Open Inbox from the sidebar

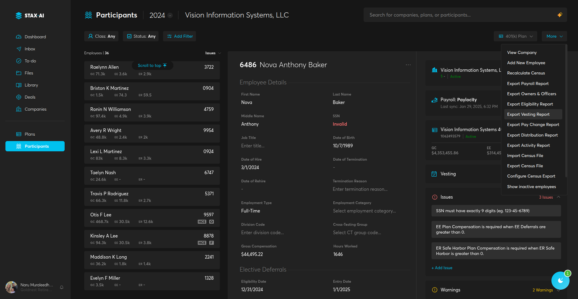click(x=30, y=49)
